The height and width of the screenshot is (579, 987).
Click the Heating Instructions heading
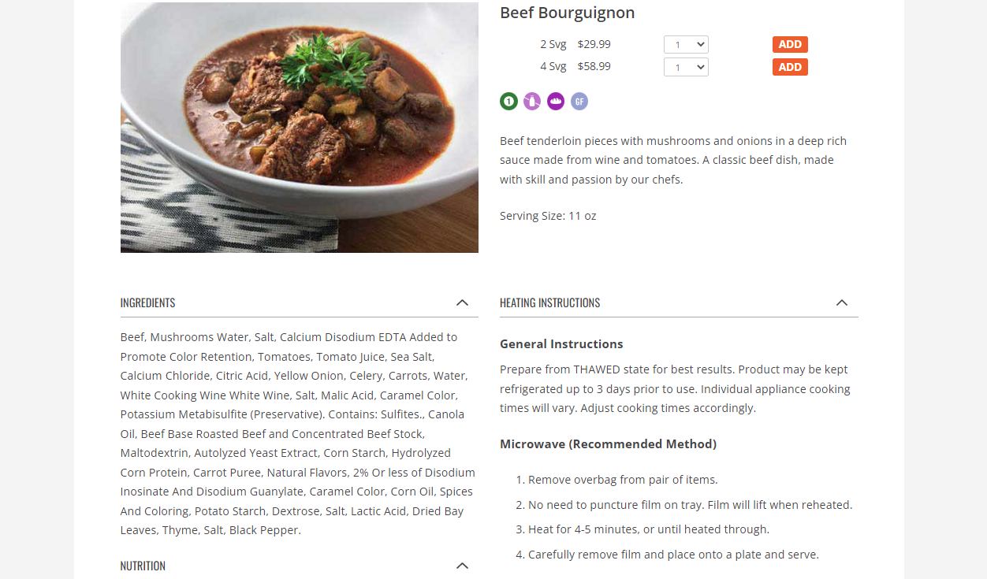point(550,302)
